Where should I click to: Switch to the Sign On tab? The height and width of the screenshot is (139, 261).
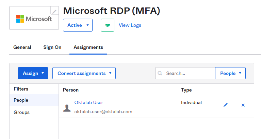pos(52,47)
